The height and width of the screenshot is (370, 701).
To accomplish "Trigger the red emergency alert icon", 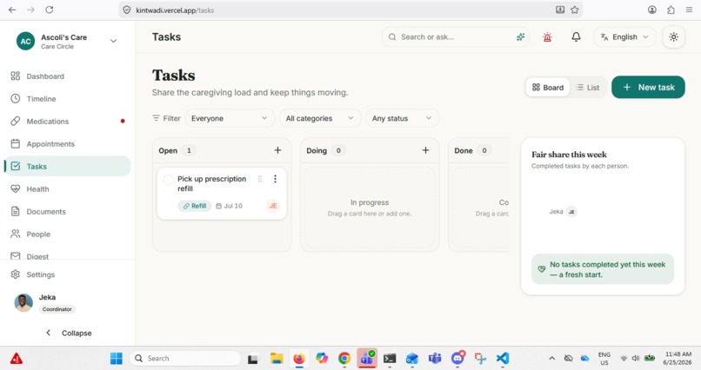I will [547, 37].
